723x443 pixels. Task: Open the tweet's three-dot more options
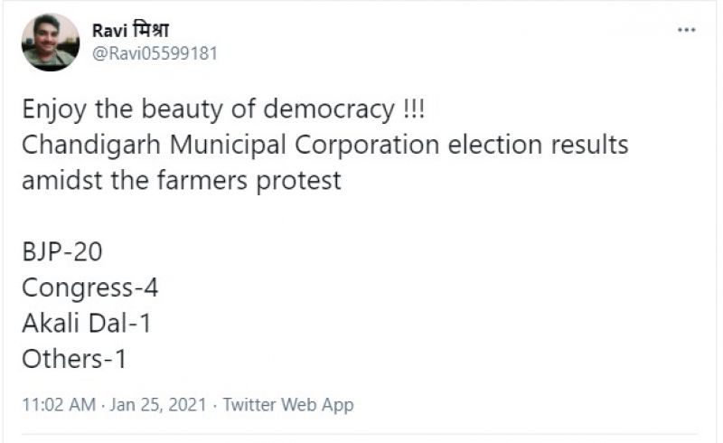pyautogui.click(x=687, y=30)
